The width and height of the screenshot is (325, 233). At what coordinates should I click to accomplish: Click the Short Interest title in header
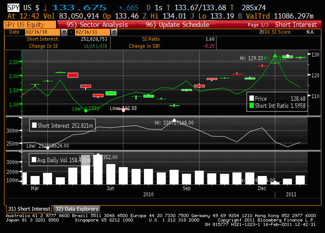[296, 25]
